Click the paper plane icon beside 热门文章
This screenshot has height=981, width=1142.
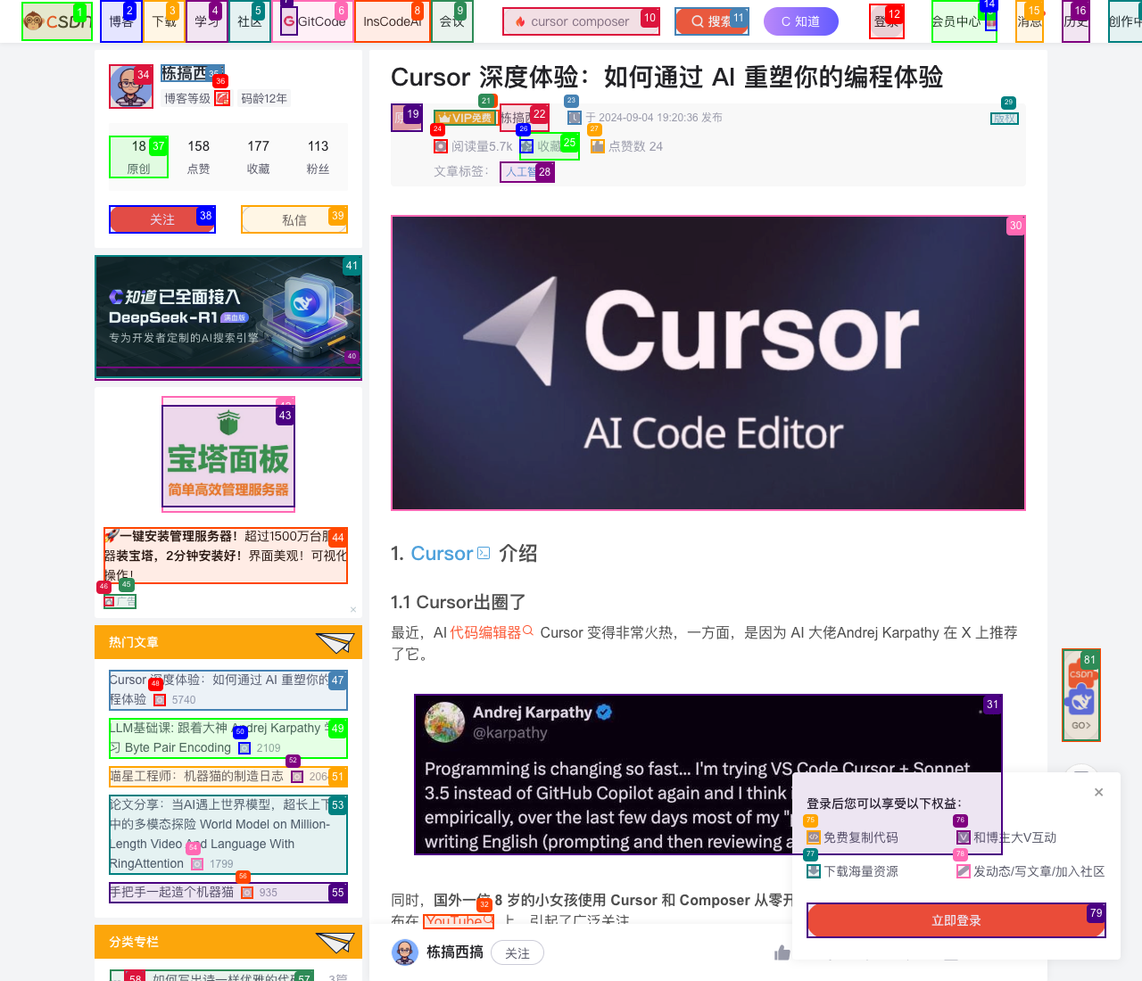[335, 642]
